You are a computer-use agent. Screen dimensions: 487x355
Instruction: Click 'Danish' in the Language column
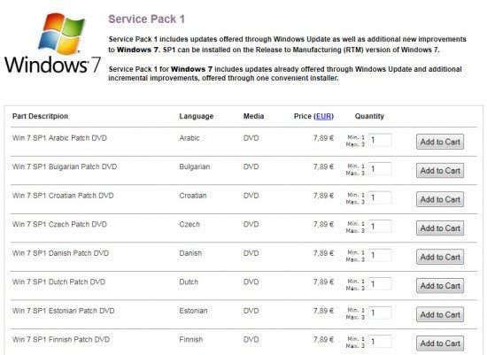point(190,253)
